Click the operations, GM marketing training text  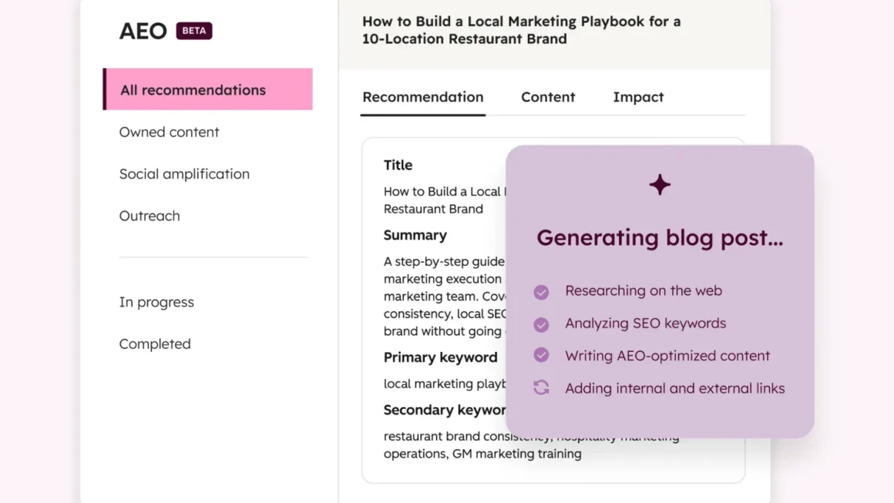pyautogui.click(x=482, y=454)
